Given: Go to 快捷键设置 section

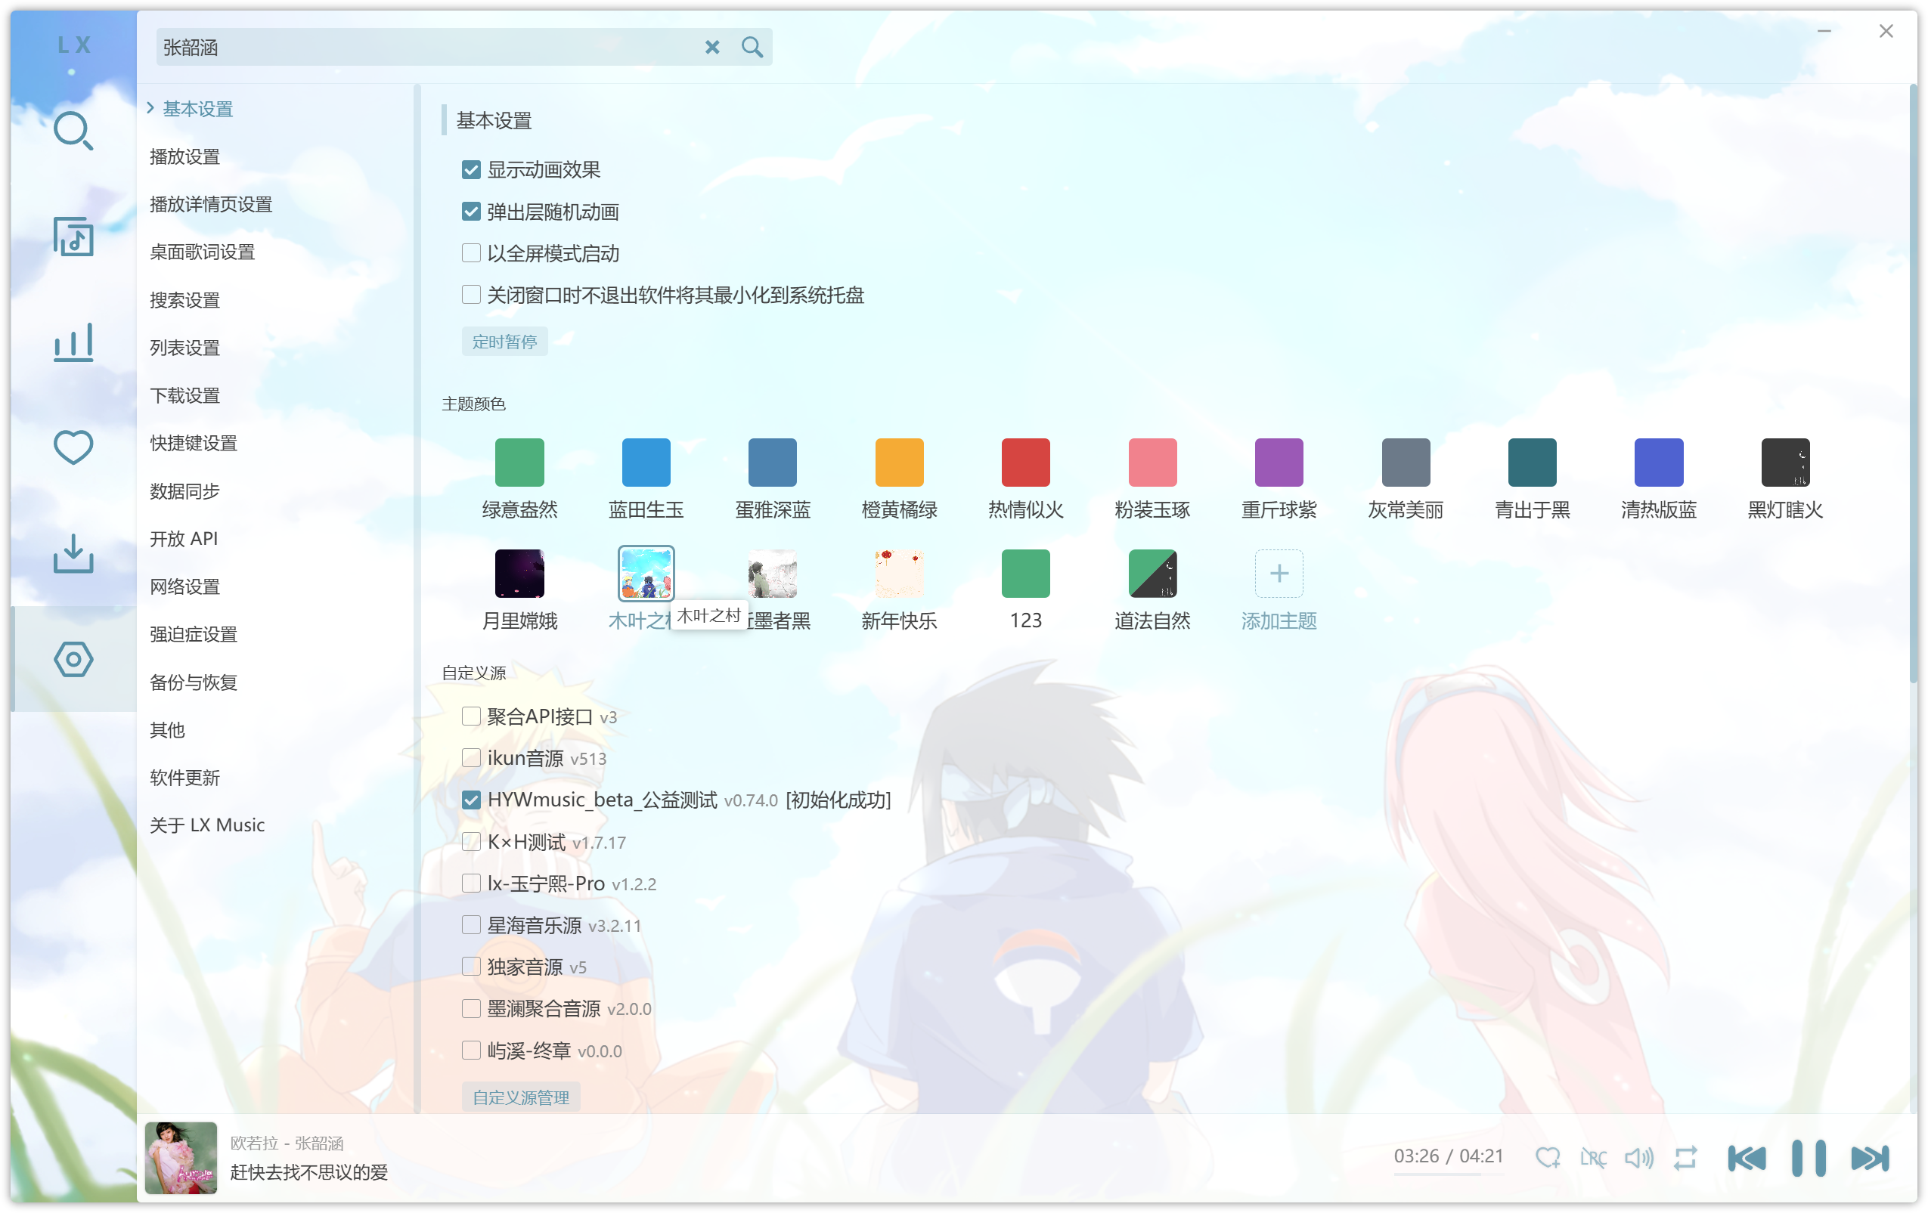Looking at the screenshot, I should [x=194, y=444].
